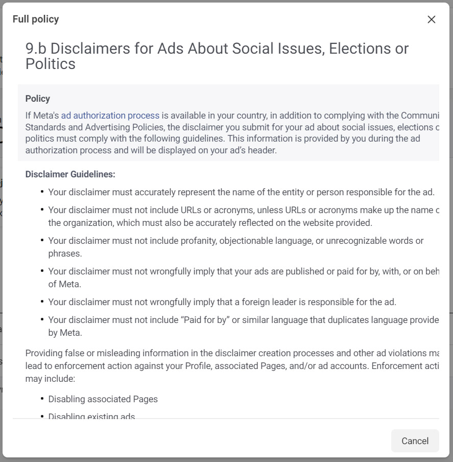Close the Full policy dialog with X

432,19
